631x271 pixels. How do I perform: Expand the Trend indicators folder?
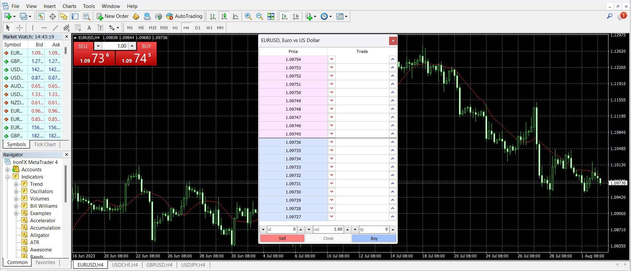coord(16,184)
